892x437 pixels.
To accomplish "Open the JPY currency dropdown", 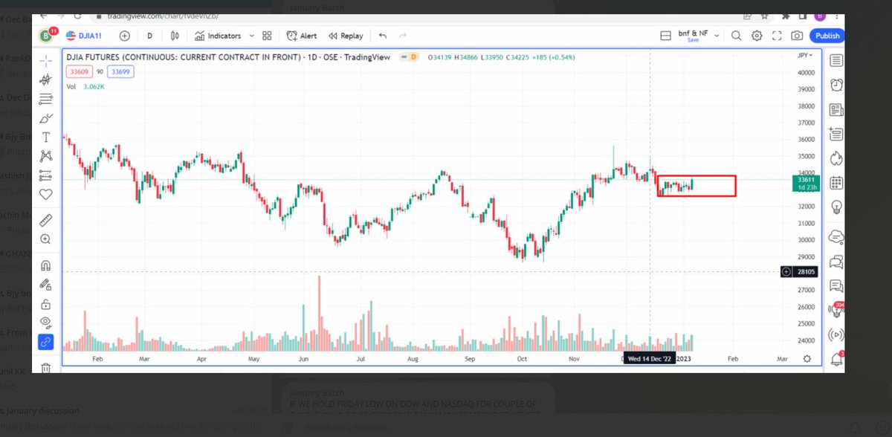I will (x=805, y=55).
